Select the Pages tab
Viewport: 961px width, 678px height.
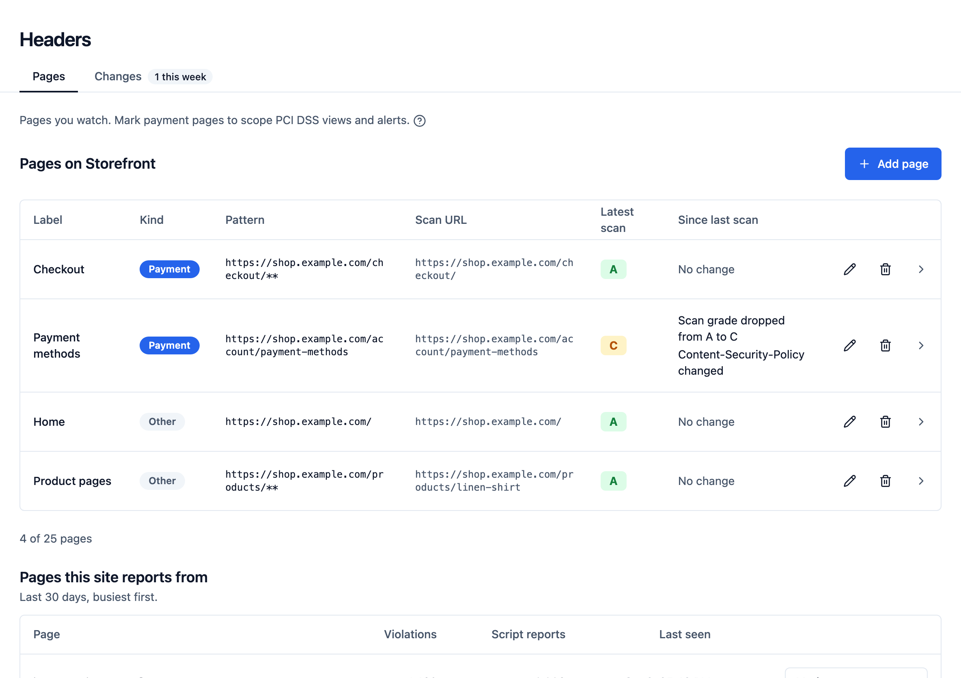[x=49, y=77]
